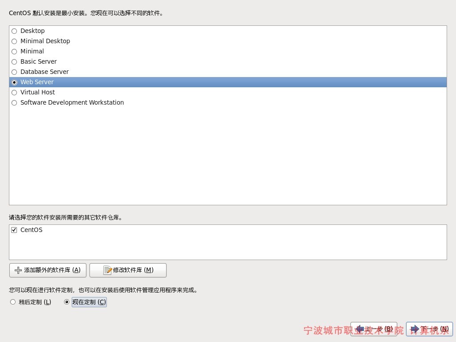
Task: Choose Software Development Workstation radio button
Action: 14,103
